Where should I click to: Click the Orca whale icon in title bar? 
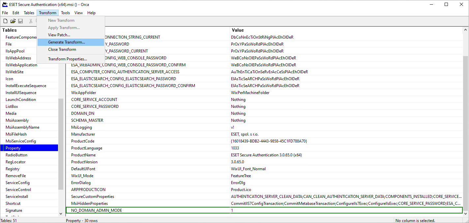click(5, 5)
